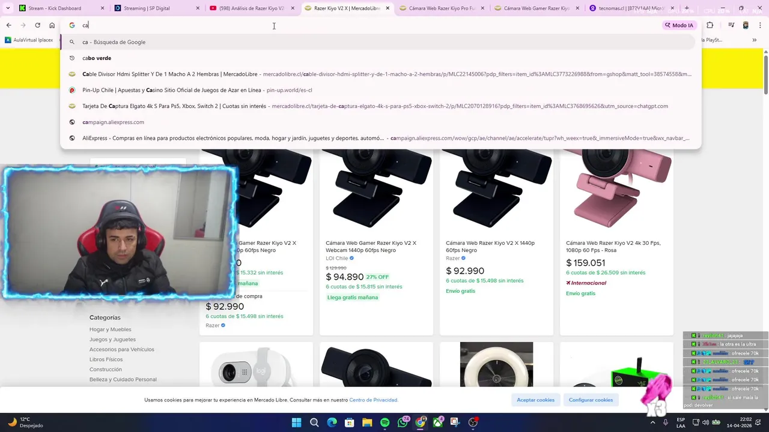
Task: Click the $ 159.051 price
Action: click(x=585, y=263)
